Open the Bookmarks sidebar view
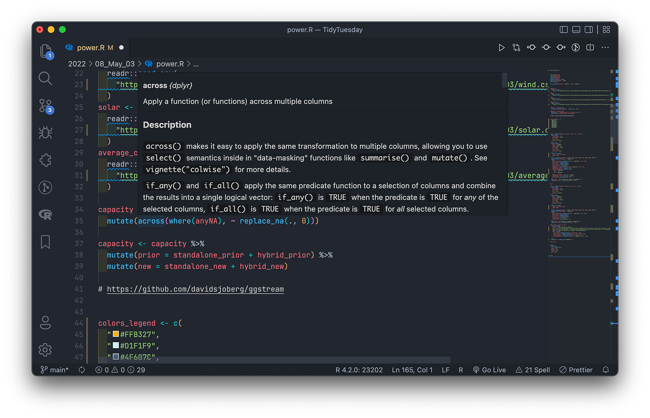Viewport: 650px width, 418px height. coord(45,241)
